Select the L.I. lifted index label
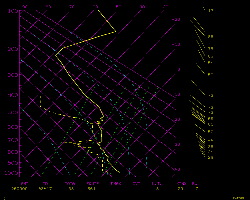 coord(157,184)
